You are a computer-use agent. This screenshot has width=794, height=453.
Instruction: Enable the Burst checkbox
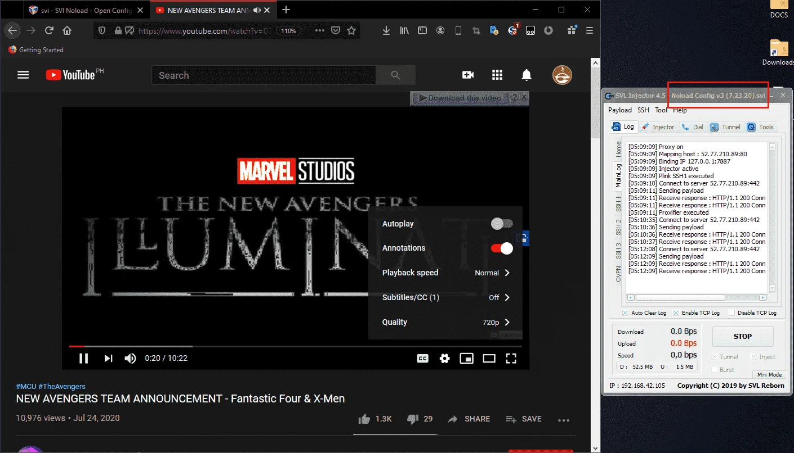[x=714, y=370]
